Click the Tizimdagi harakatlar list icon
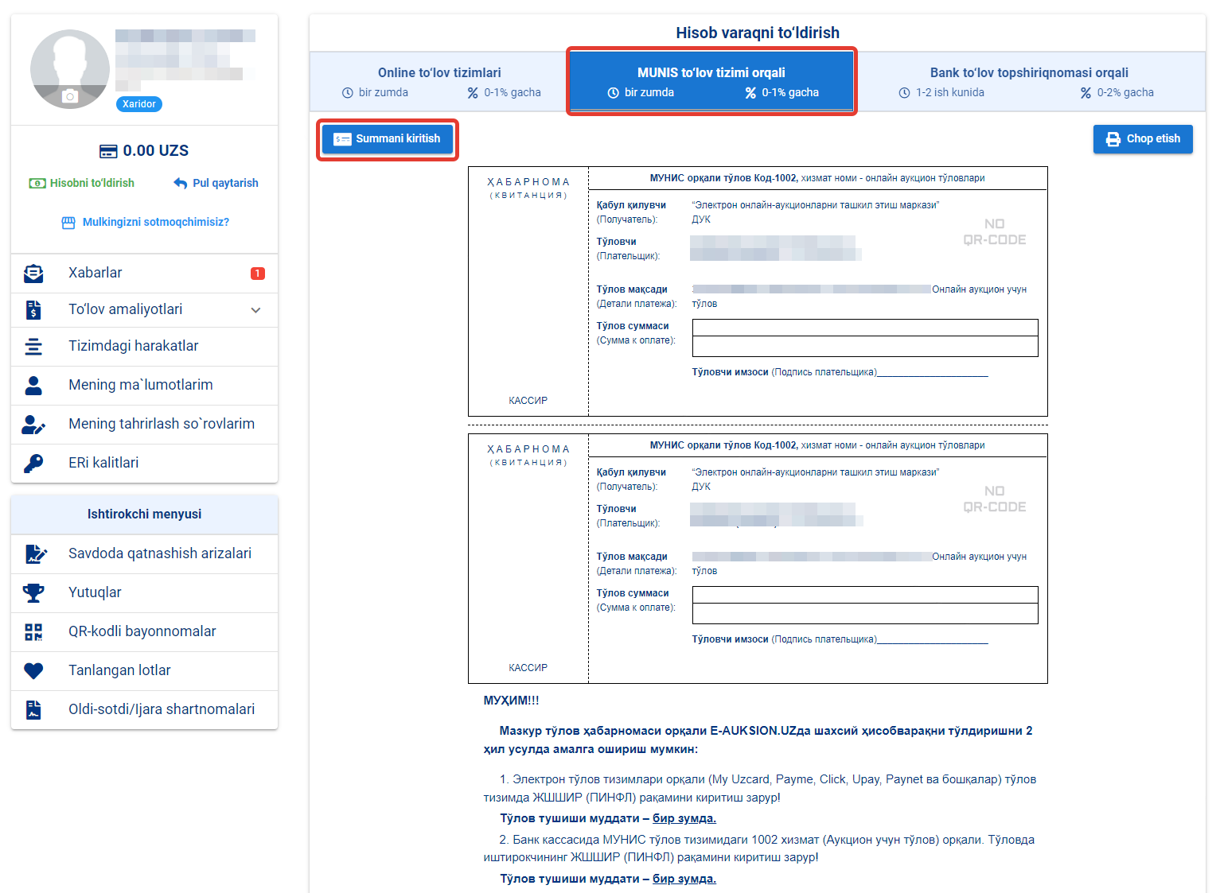1220x893 pixels. [x=33, y=347]
